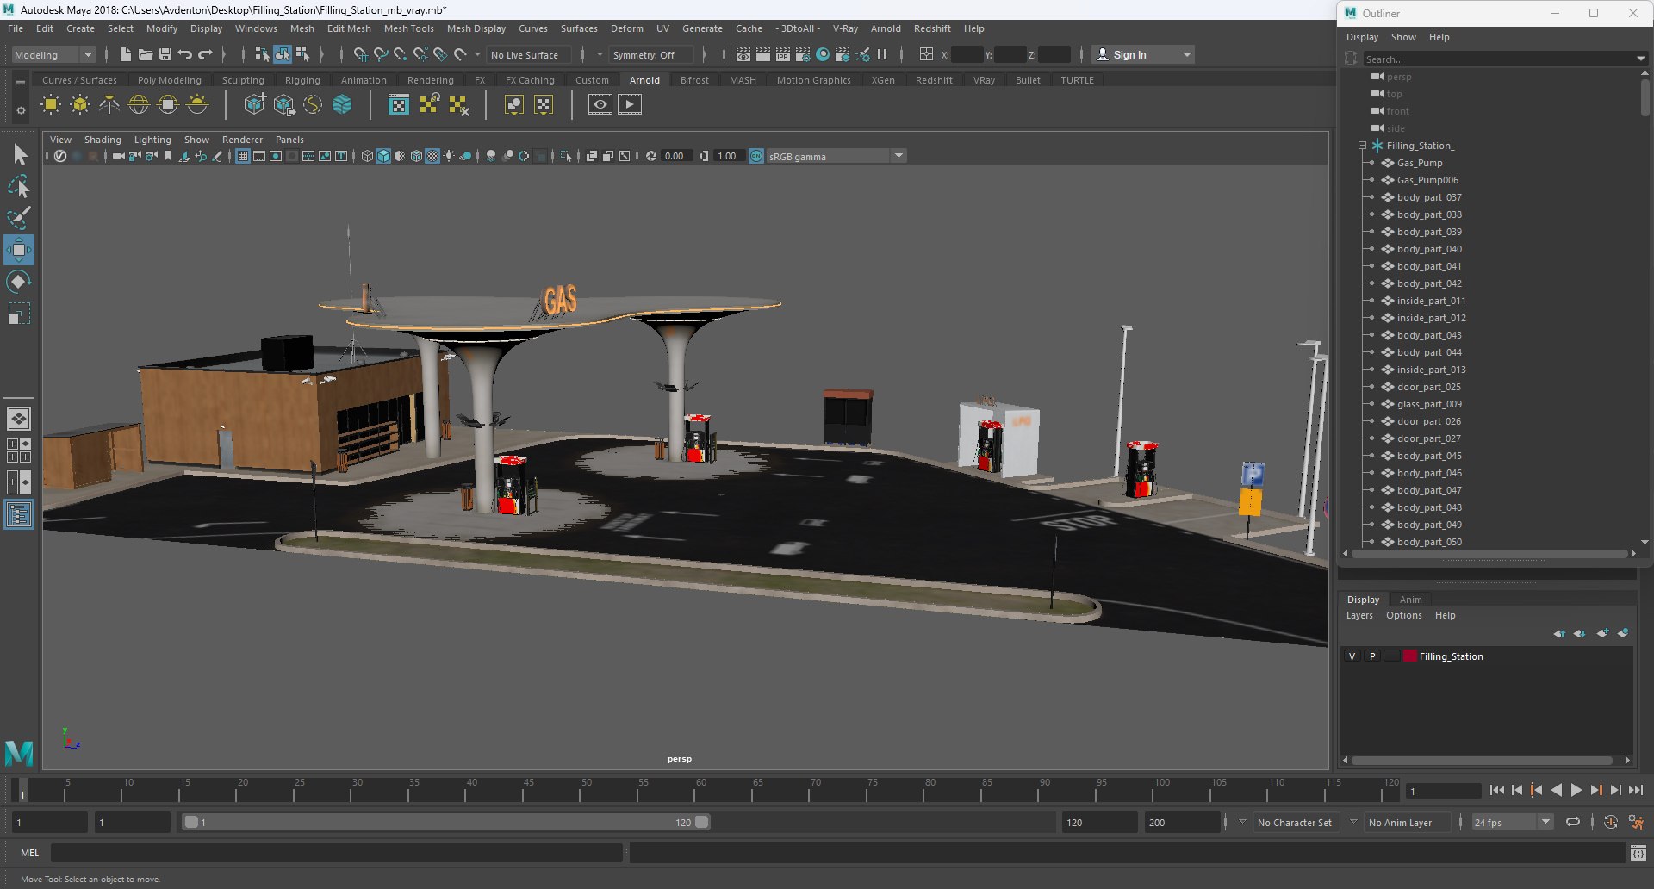This screenshot has width=1654, height=889.
Task: Switch to the Poly Modeling shelf tab
Action: 169,80
